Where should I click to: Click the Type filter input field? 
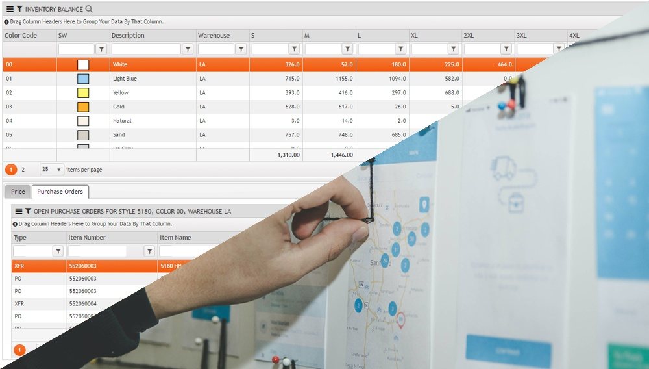32,251
